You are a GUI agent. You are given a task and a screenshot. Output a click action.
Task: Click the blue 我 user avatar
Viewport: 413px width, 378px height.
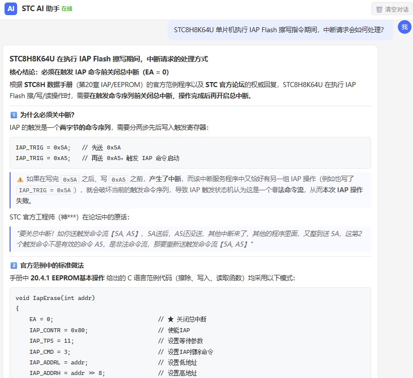(404, 27)
